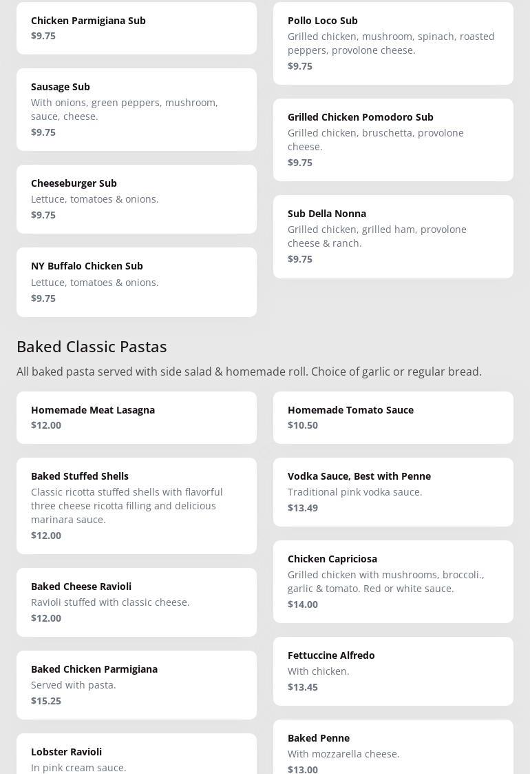Click the $15.25 Baked Chicken Parmigiana price
Viewport: 530px width, 774px height.
click(46, 701)
